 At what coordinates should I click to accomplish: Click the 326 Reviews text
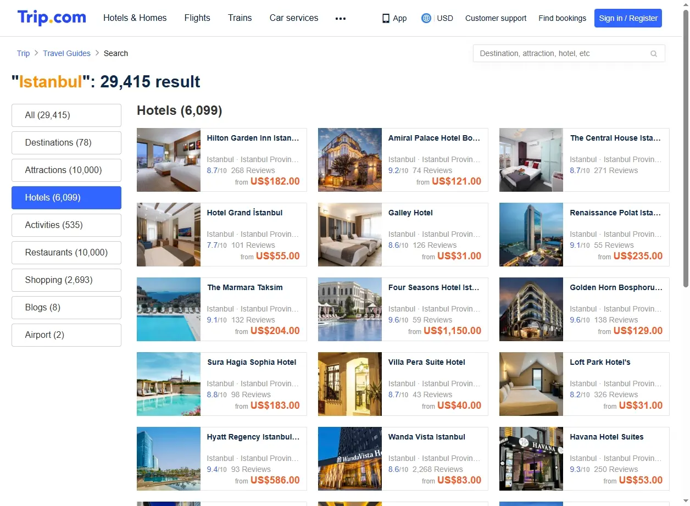click(616, 395)
